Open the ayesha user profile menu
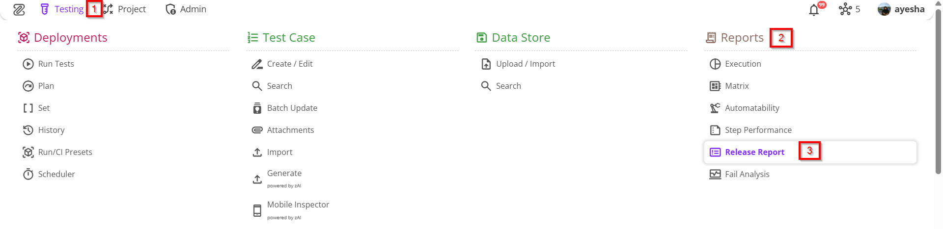The image size is (943, 229). [x=901, y=9]
